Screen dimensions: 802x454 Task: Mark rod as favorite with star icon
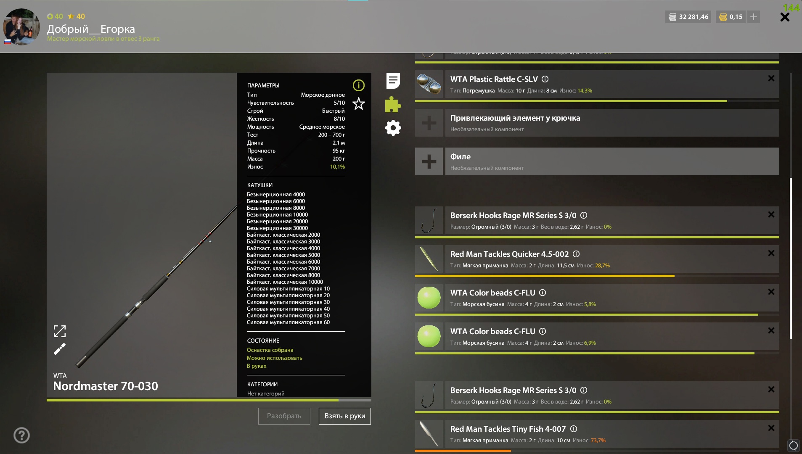tap(358, 103)
